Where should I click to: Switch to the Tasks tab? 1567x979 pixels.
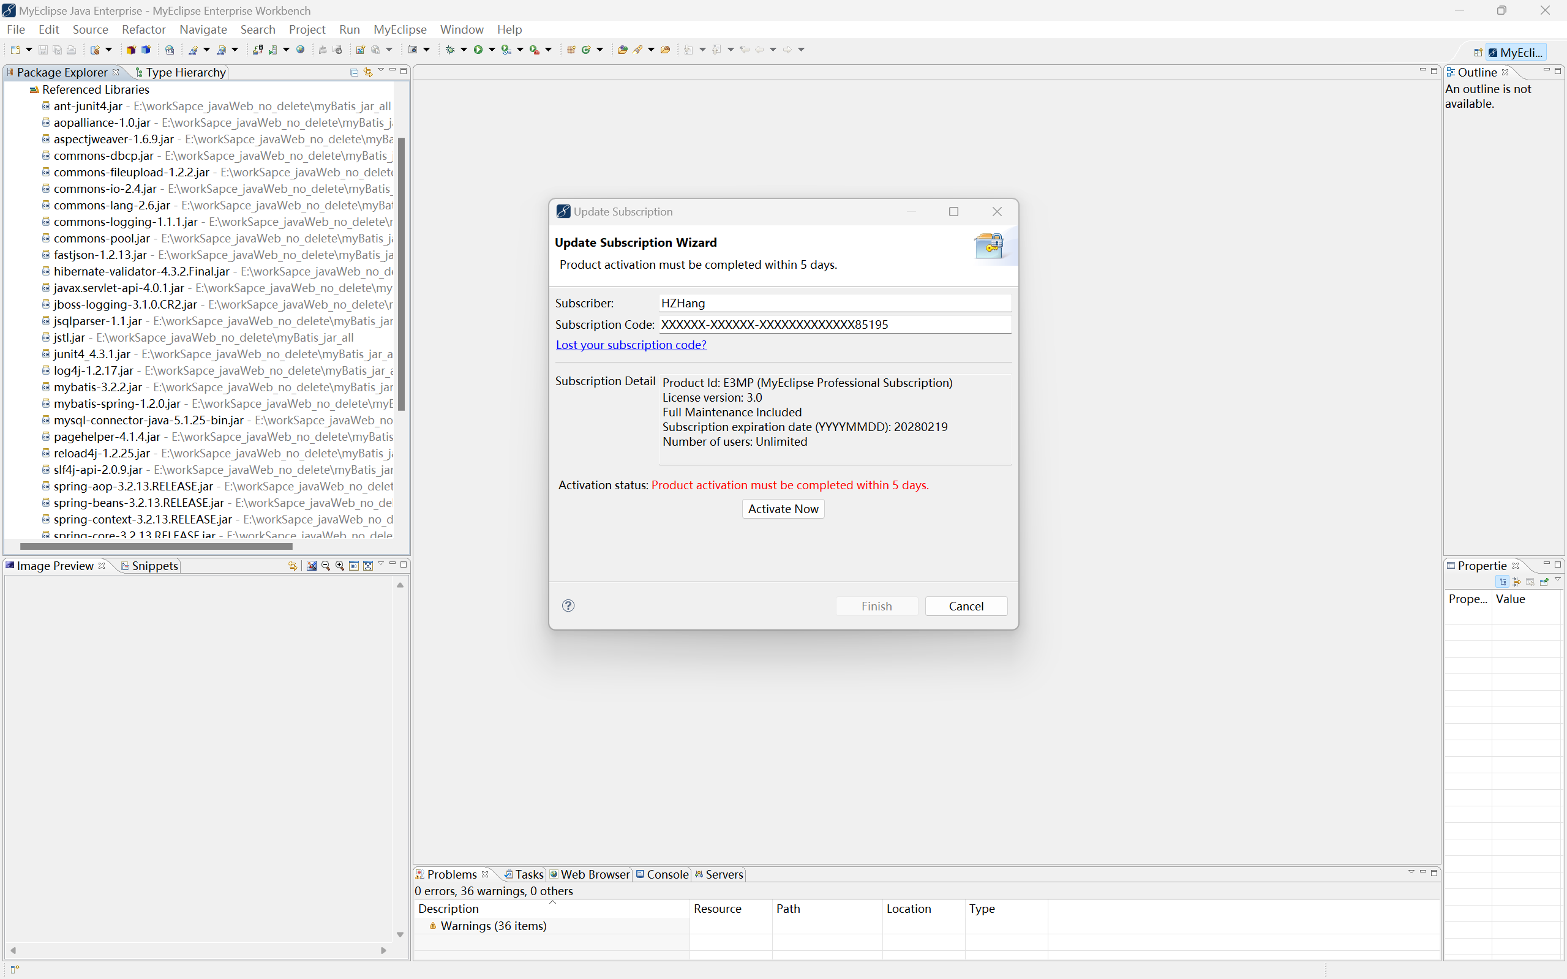(x=524, y=874)
